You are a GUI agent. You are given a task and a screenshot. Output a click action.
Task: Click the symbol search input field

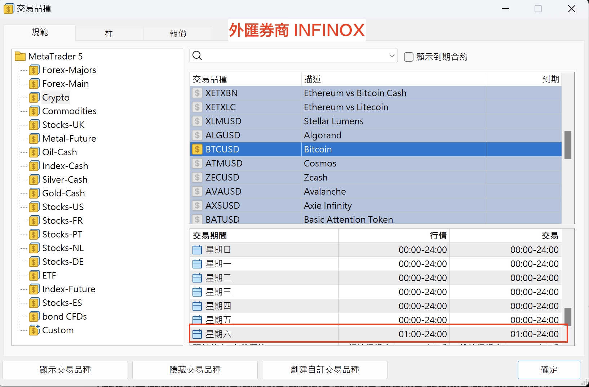coord(294,56)
